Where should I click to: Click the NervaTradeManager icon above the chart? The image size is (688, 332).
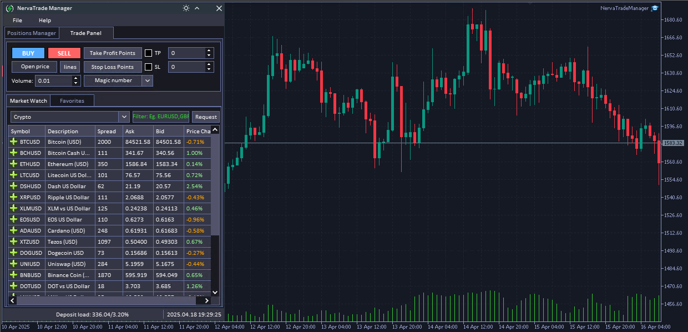pyautogui.click(x=654, y=8)
